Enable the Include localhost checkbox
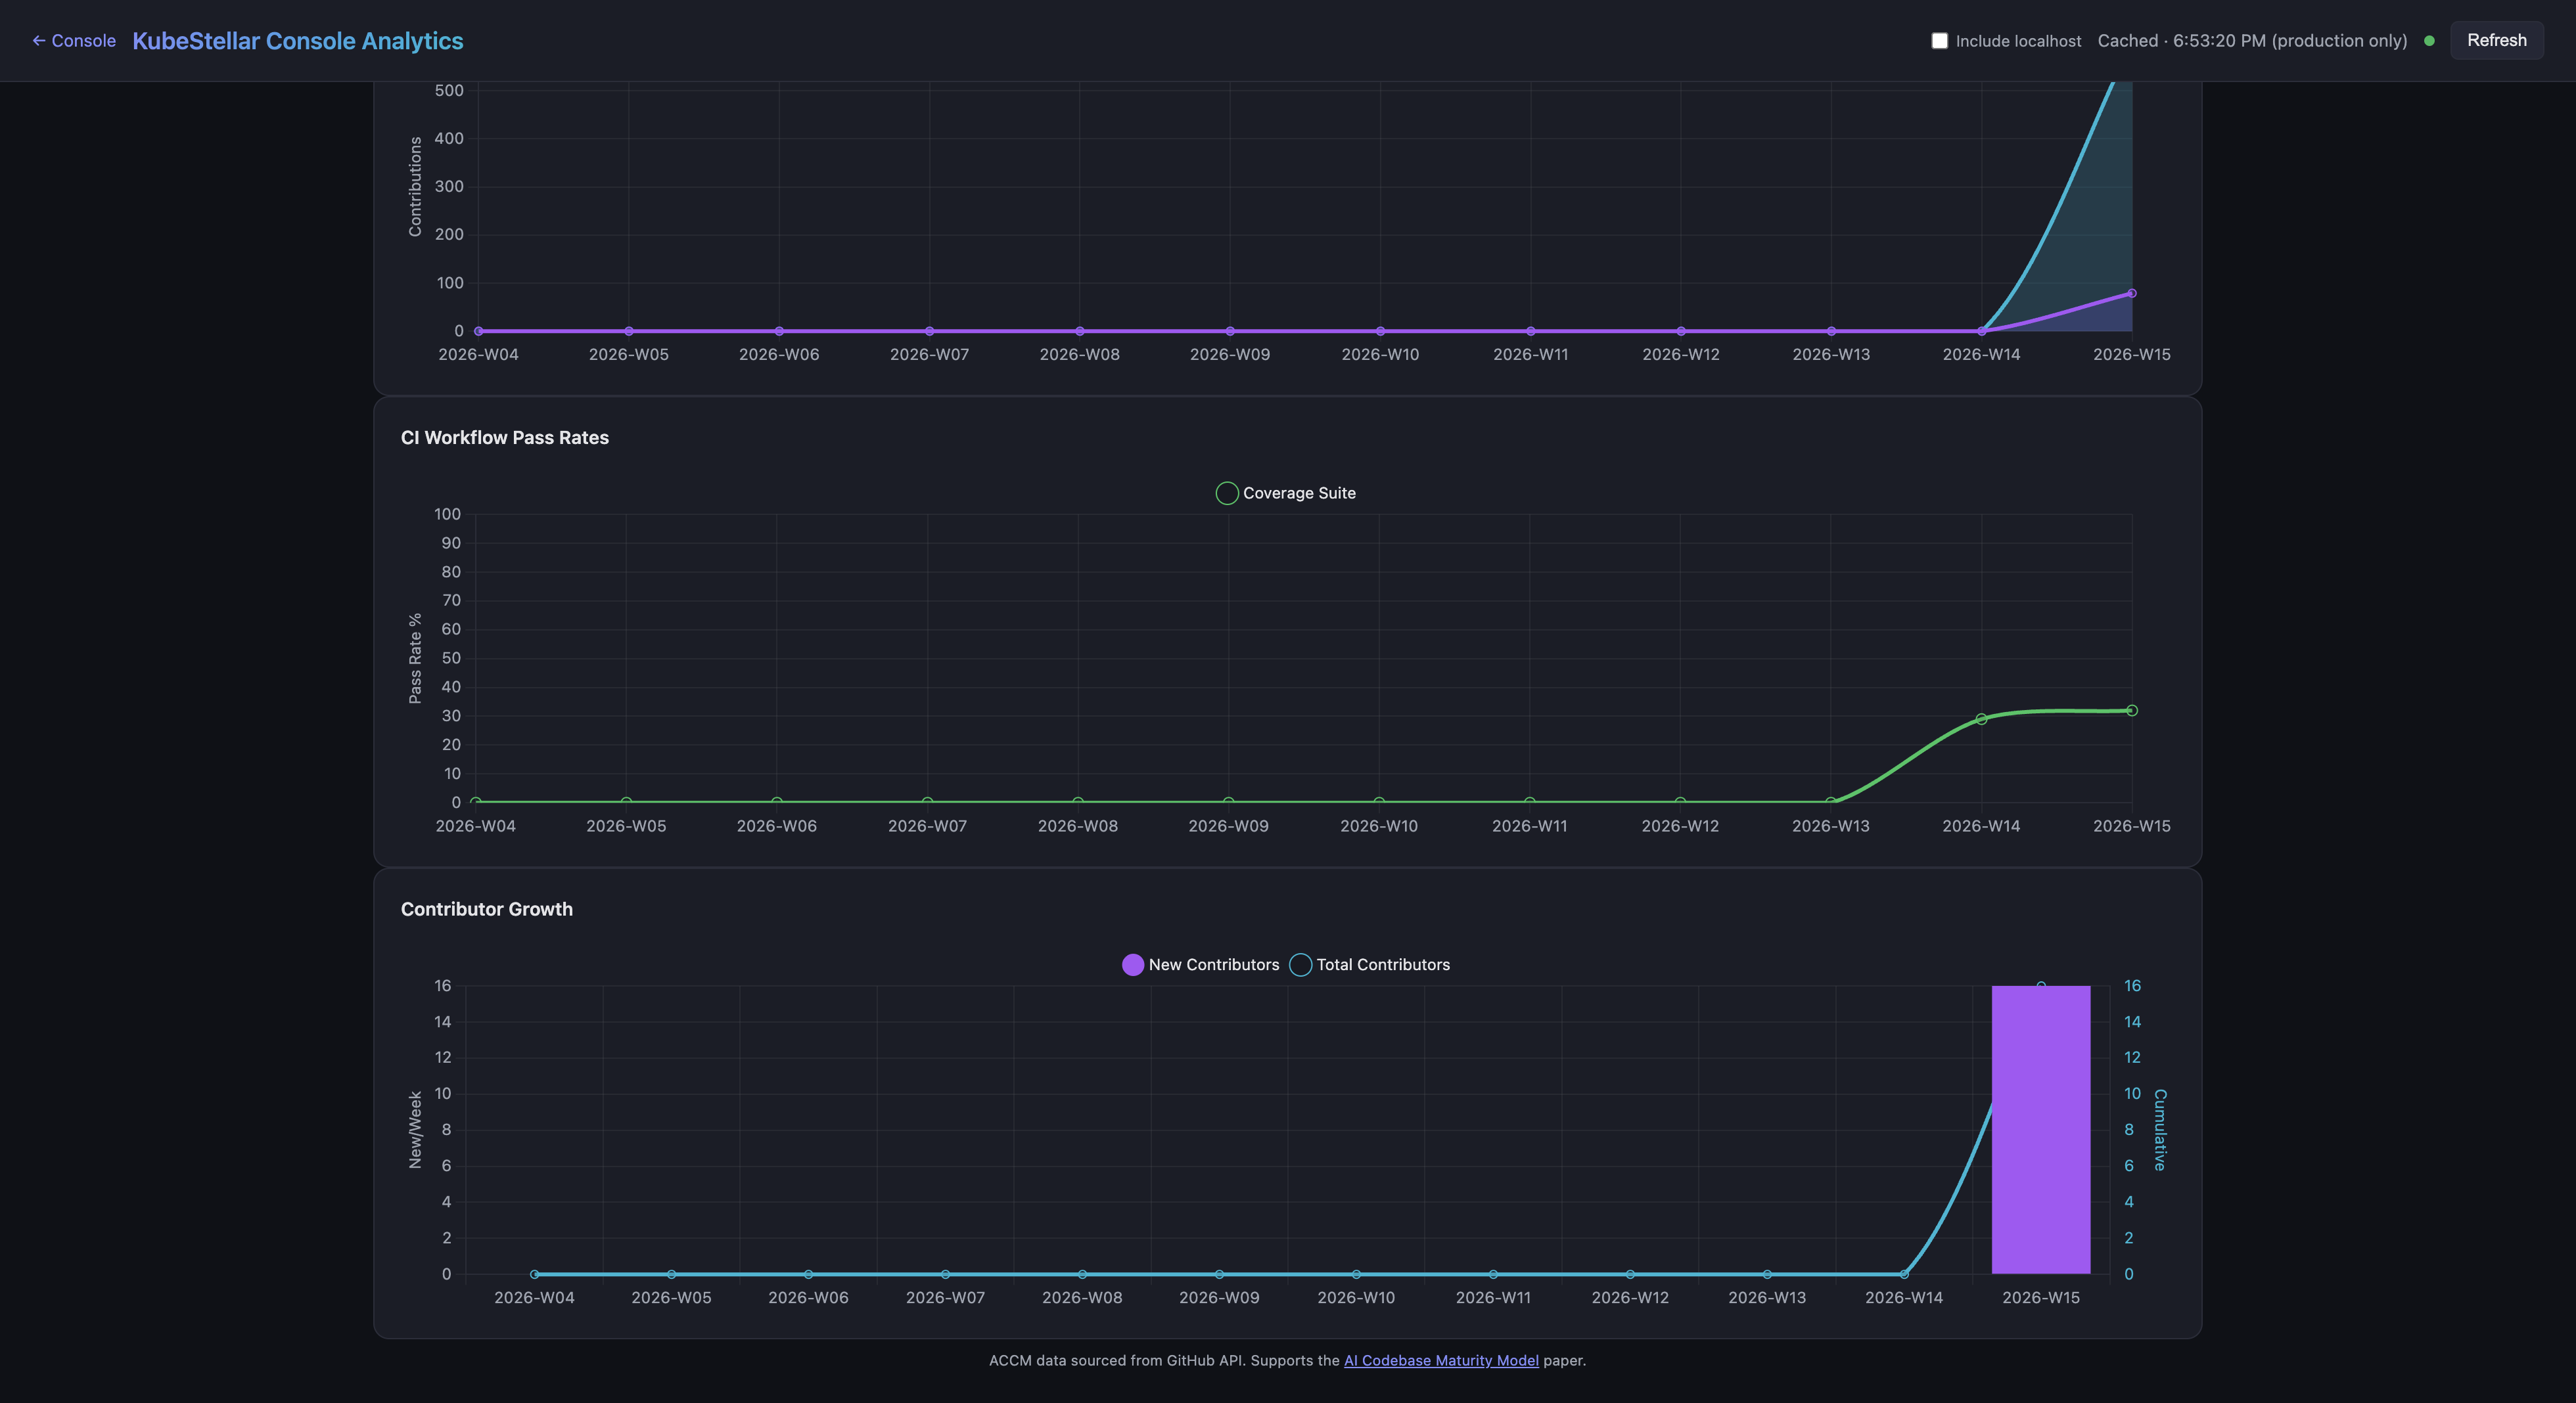 coord(1939,41)
